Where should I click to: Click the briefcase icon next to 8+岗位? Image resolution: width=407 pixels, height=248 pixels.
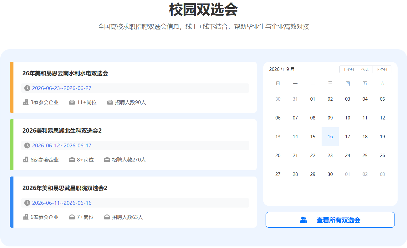[x=72, y=160]
